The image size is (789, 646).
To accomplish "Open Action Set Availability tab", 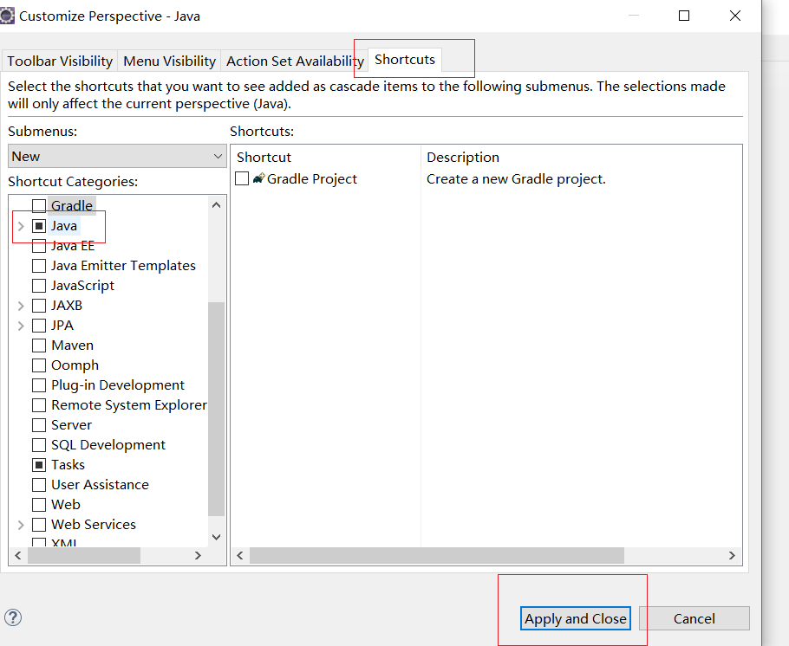I will [295, 61].
